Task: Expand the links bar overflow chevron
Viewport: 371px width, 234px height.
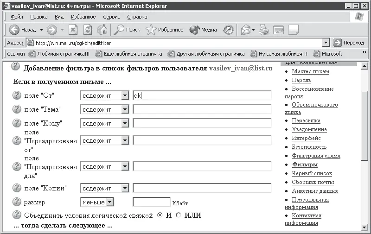Action: pos(365,52)
